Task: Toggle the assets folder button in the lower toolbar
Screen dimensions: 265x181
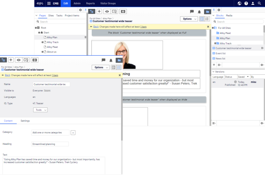Action: [x=119, y=60]
